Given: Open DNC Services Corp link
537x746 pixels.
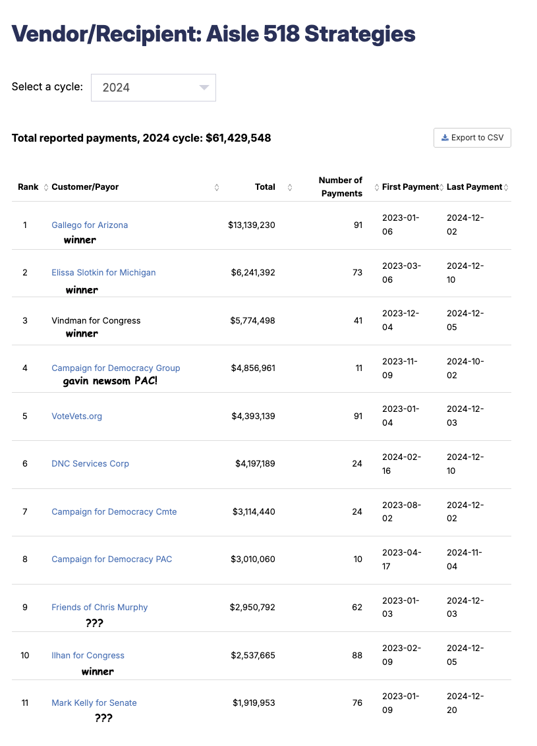Looking at the screenshot, I should (90, 464).
